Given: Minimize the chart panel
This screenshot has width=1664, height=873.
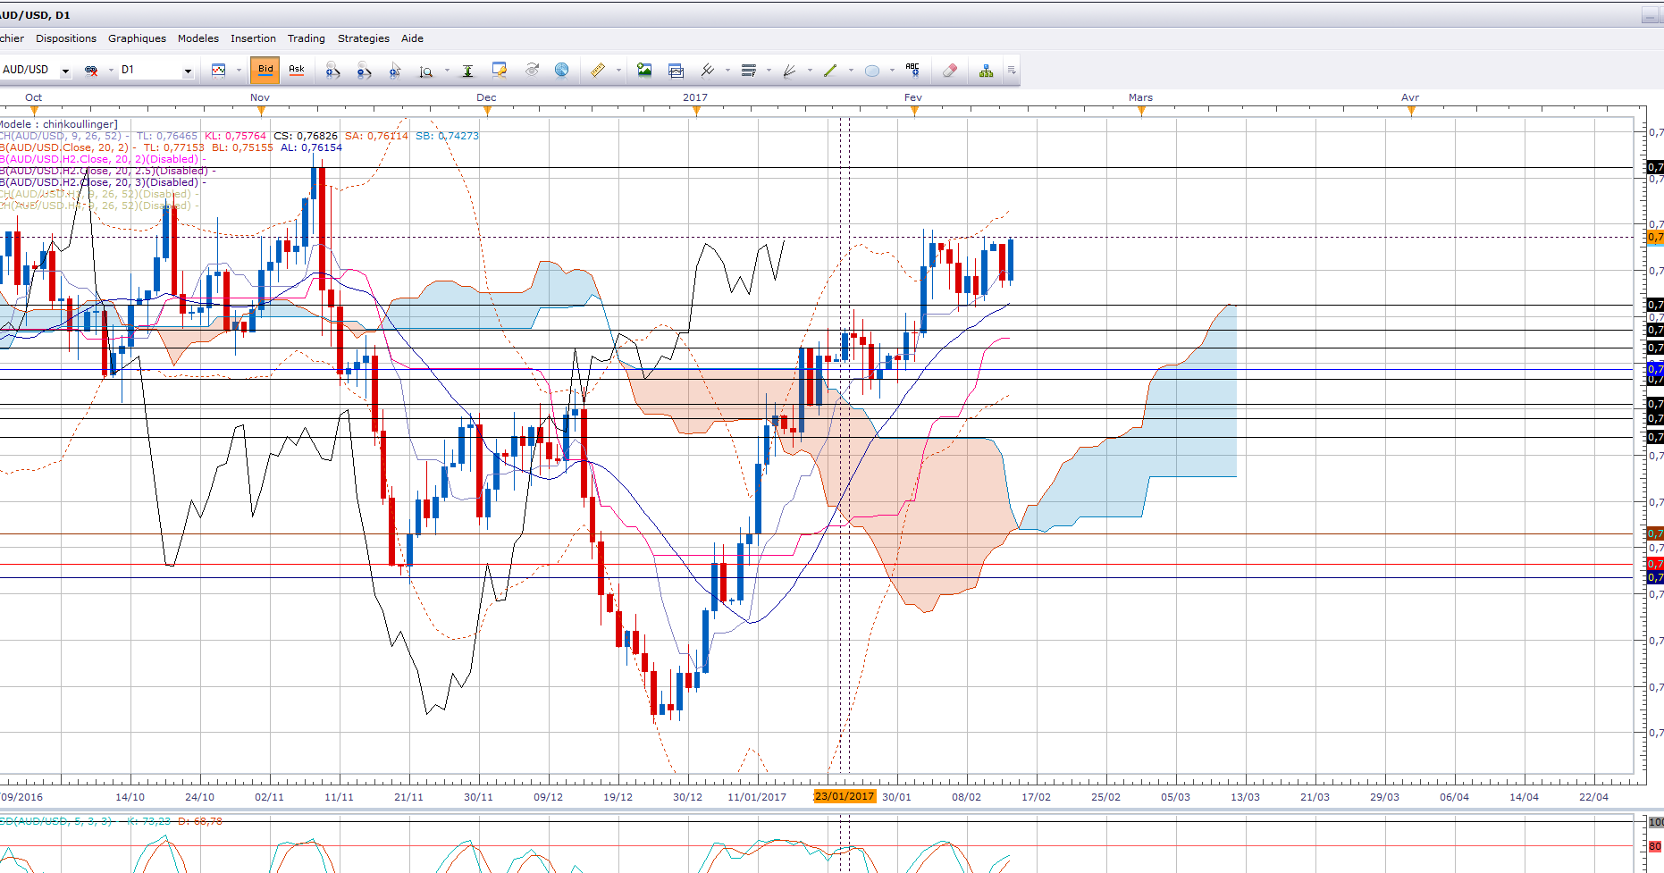Looking at the screenshot, I should [x=1650, y=15].
